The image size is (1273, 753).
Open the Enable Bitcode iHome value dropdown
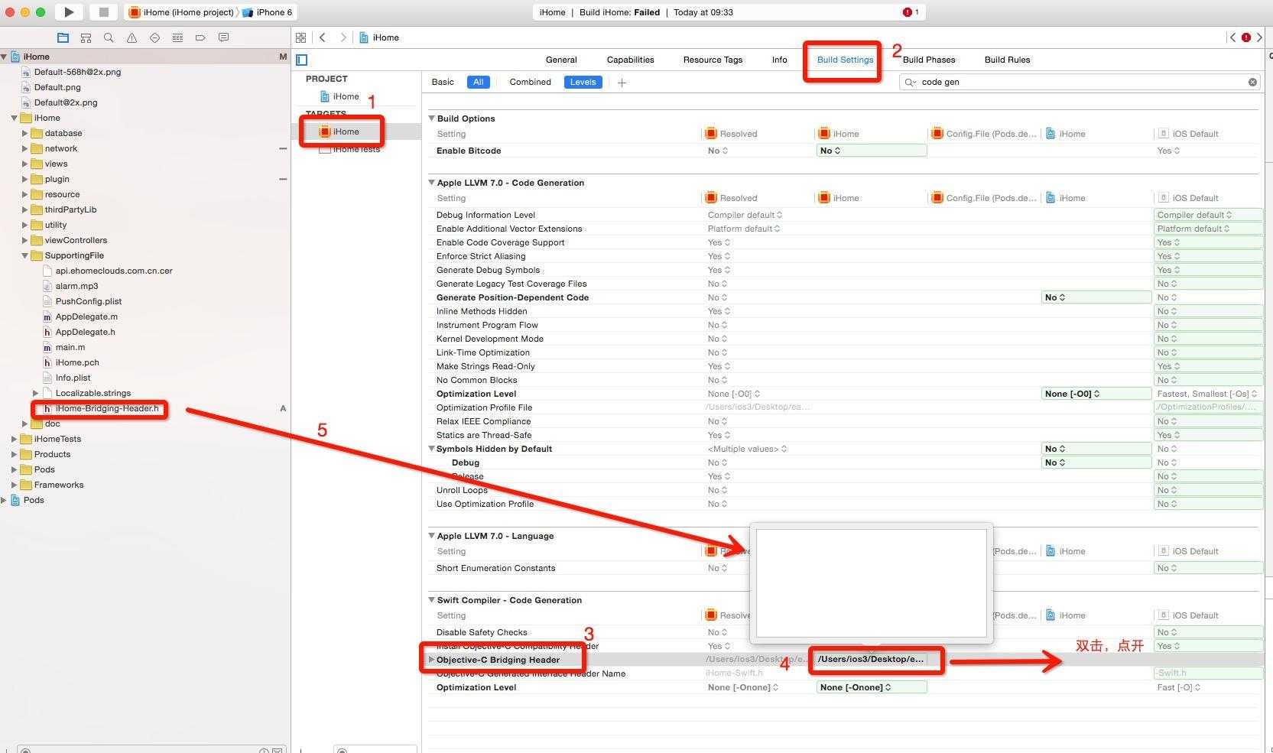871,151
